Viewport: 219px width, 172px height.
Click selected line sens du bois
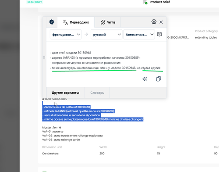click(x=72, y=115)
